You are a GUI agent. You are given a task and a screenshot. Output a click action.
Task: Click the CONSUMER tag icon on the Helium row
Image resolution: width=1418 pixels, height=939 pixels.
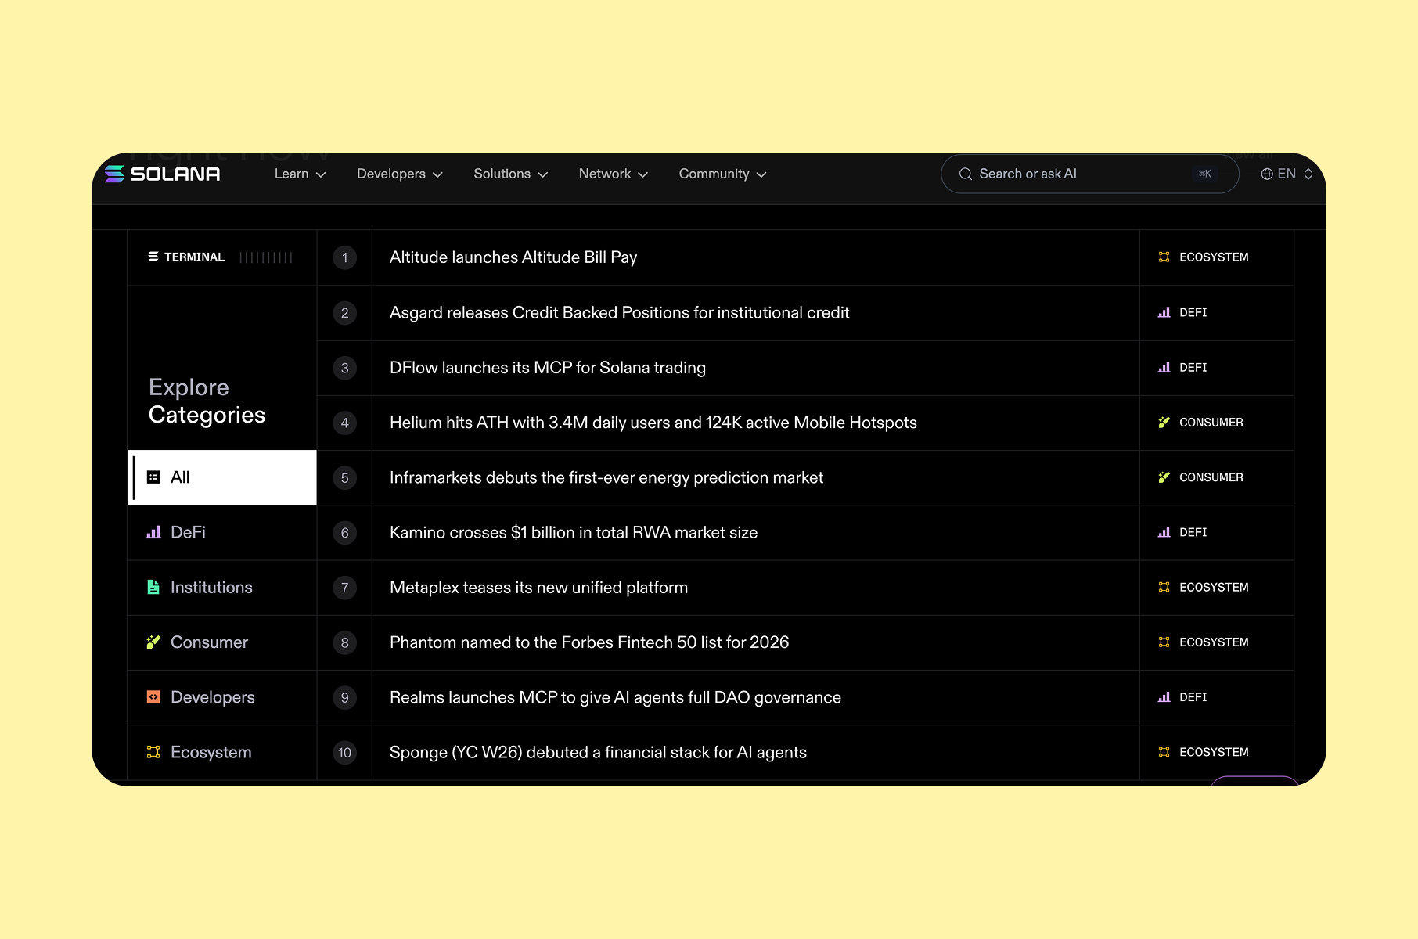[1164, 423]
